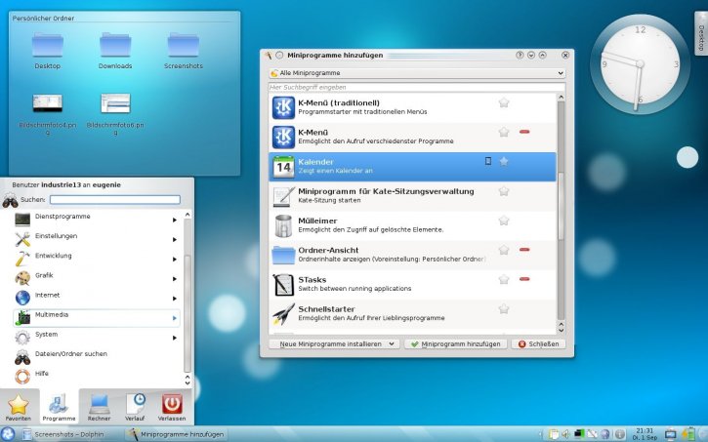The width and height of the screenshot is (708, 442).
Task: Open the Alle Miniprogramme category dropdown
Action: [x=417, y=73]
